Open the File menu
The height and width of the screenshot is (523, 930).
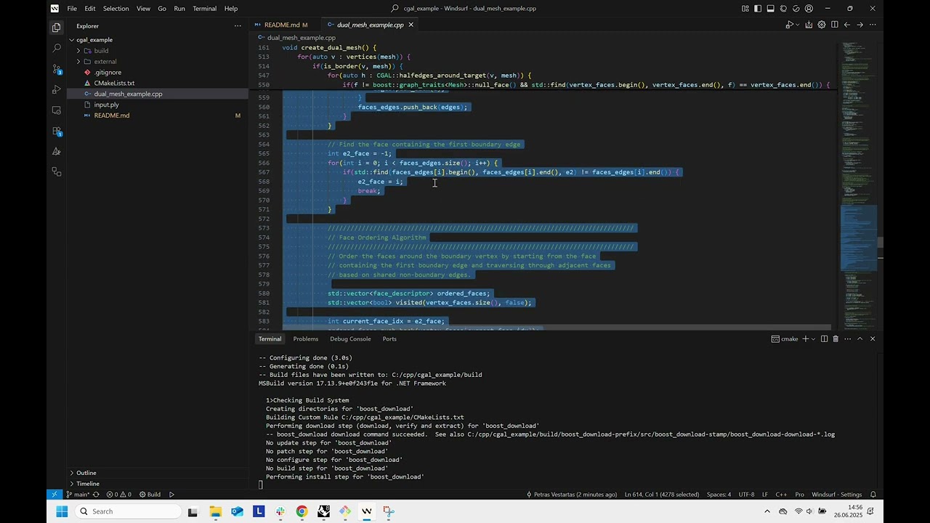(72, 9)
